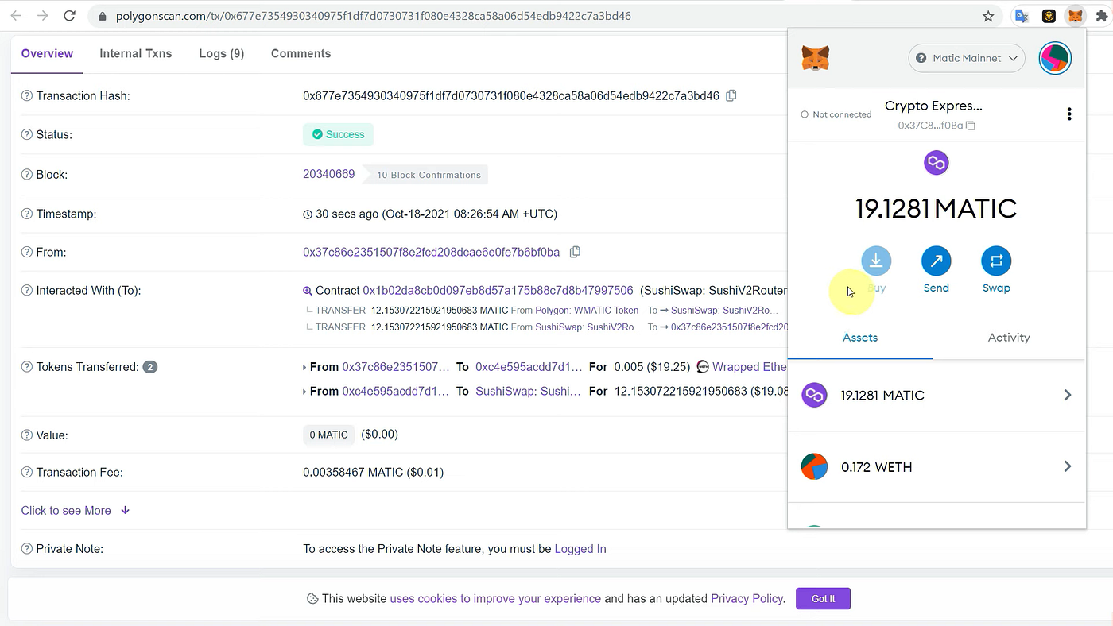The image size is (1113, 626).
Task: Click the Wrapped Ether token icon
Action: pyautogui.click(x=703, y=367)
